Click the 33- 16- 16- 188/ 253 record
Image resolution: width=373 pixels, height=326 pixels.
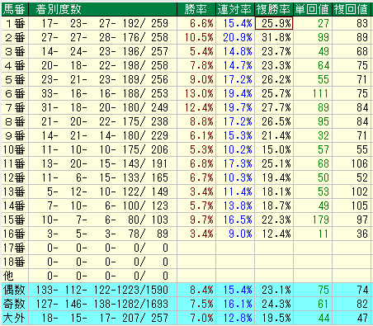tap(105, 93)
